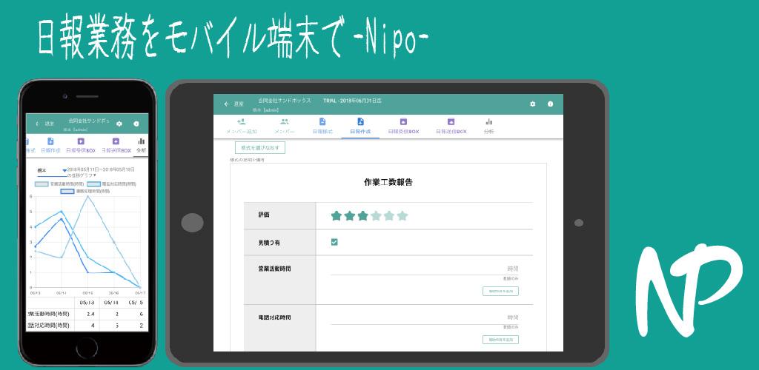Click the 様式を選びなおす button

260,148
